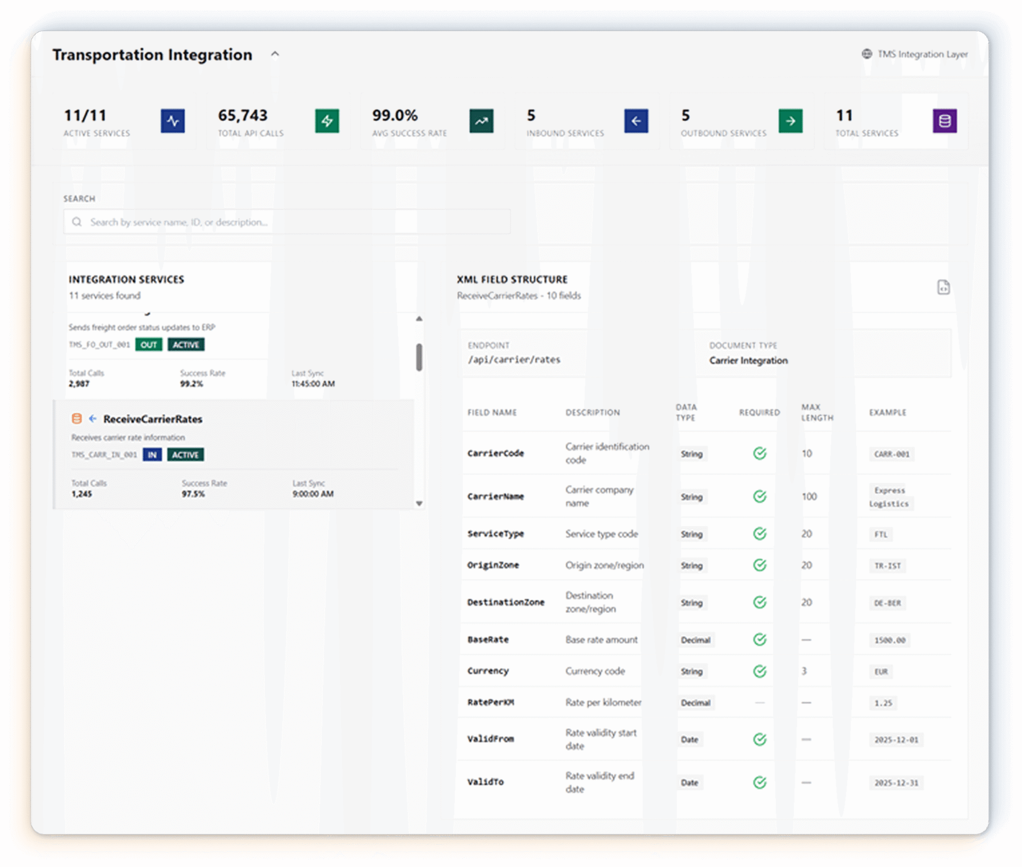Click the service search input field
This screenshot has width=1022, height=867.
tap(287, 222)
